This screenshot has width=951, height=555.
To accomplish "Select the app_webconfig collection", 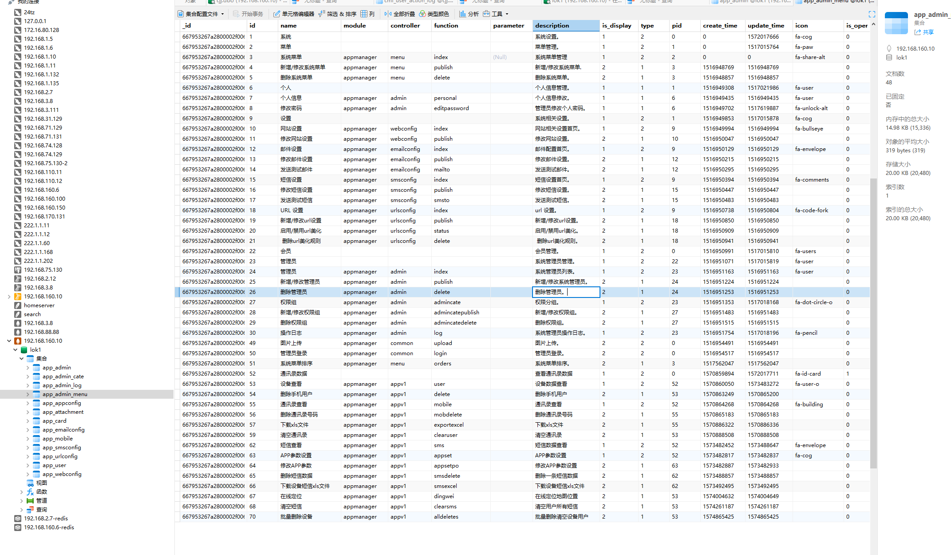I will 62,474.
